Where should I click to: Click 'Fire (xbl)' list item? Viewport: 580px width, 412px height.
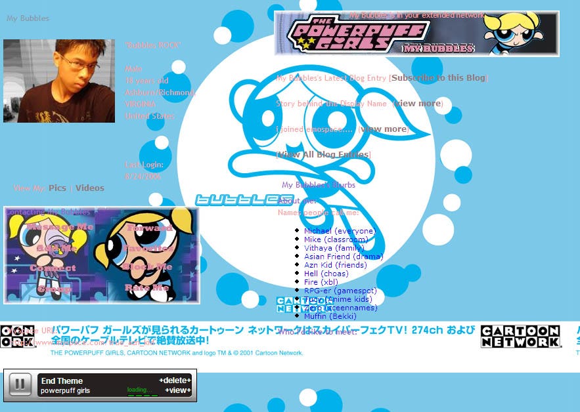point(321,282)
